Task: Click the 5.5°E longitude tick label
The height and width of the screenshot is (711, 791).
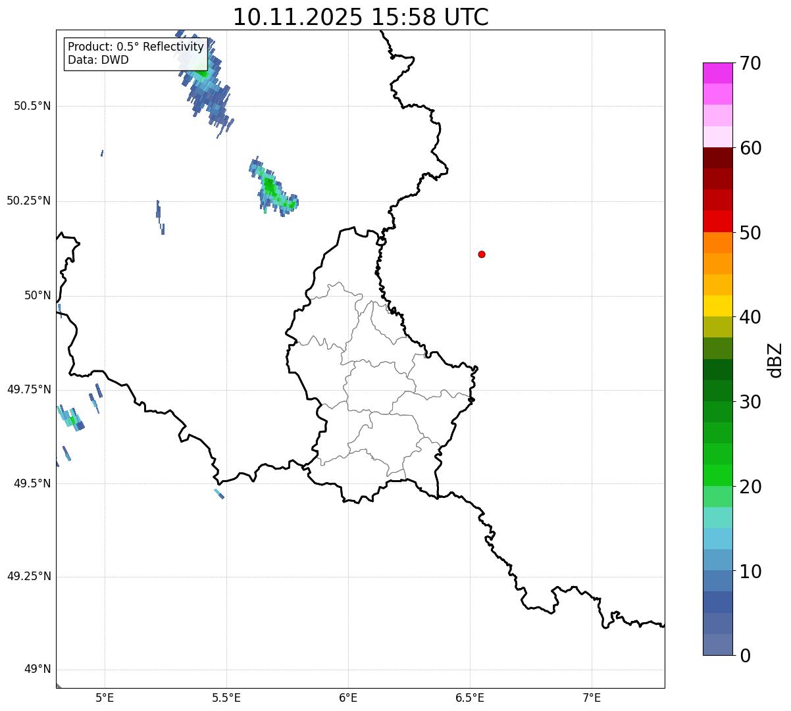Action: 226,698
